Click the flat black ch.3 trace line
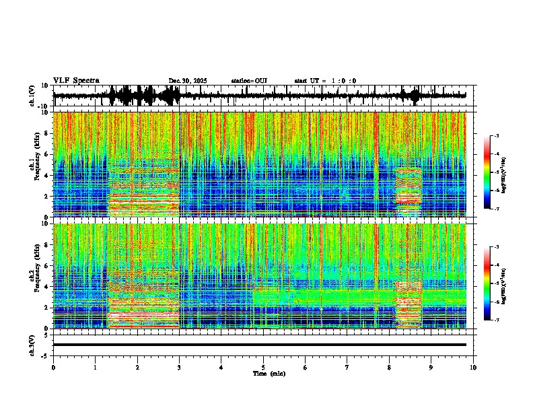 tap(259, 345)
